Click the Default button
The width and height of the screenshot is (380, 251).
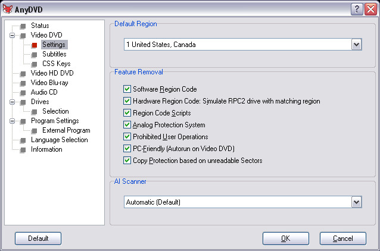point(38,239)
